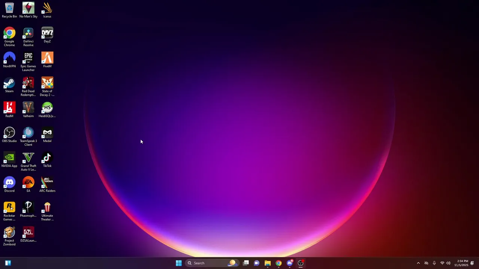Open File Explorer from the taskbar

[268, 263]
